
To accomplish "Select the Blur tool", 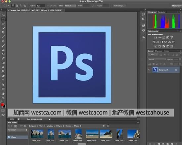I will click(3, 67).
